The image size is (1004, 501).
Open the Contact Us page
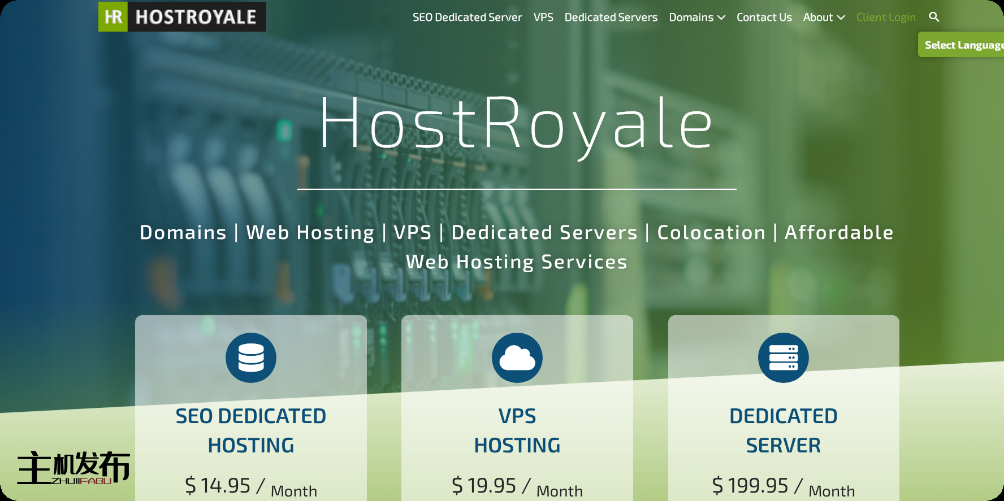(x=764, y=18)
